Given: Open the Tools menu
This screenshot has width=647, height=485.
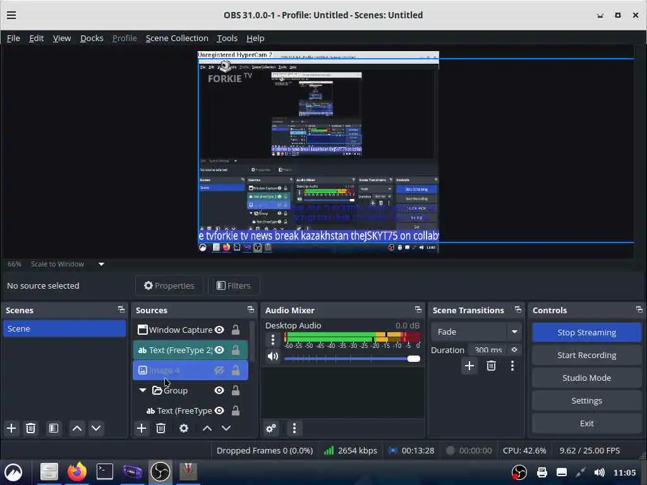Looking at the screenshot, I should pyautogui.click(x=227, y=39).
